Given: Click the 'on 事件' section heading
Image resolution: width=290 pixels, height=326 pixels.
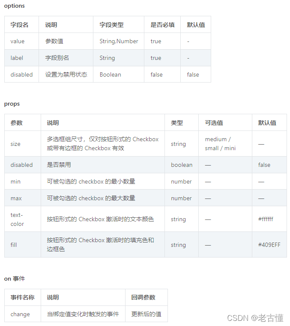Looking at the screenshot, I should (15, 279).
